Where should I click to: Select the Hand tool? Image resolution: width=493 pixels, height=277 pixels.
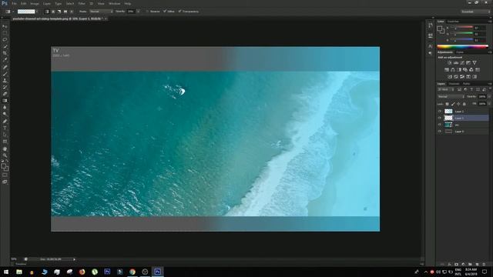point(5,149)
